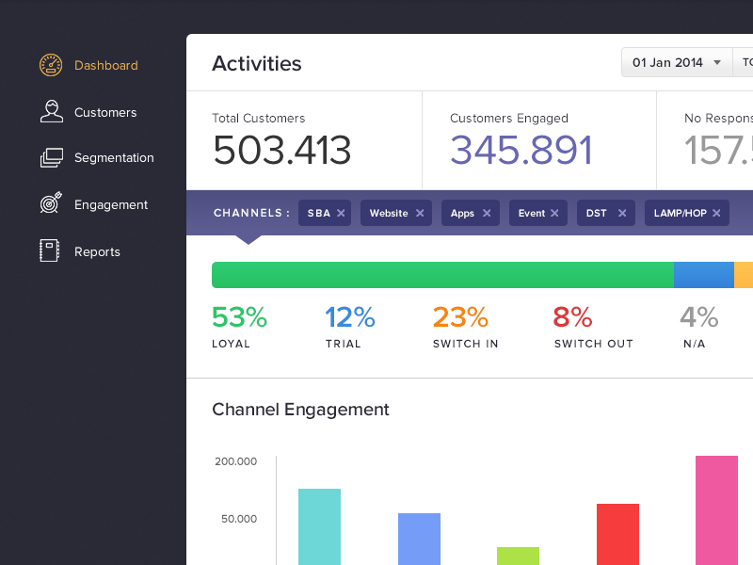Click the Engagement target icon
Screen dimensions: 753x565
[51, 202]
